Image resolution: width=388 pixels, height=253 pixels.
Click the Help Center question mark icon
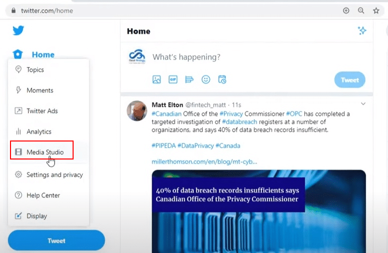click(19, 195)
